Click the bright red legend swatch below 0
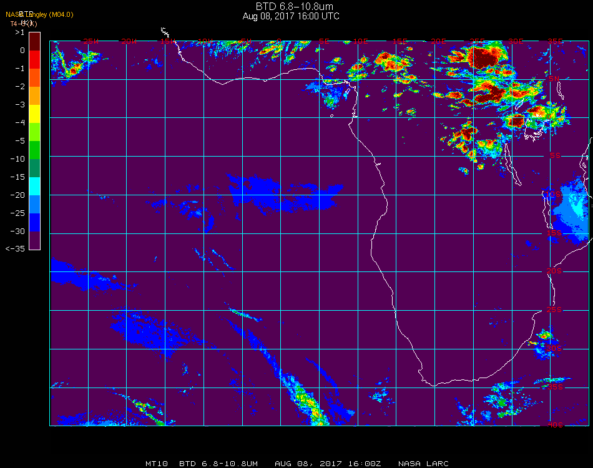 click(x=34, y=59)
